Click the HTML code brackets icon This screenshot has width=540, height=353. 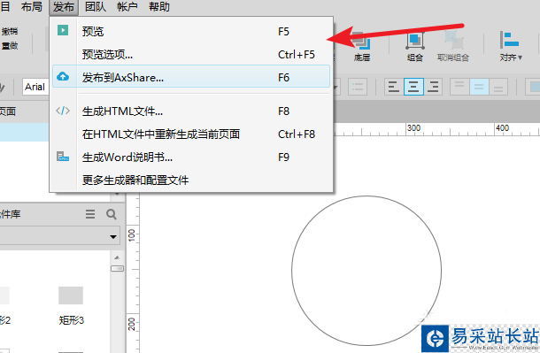pyautogui.click(x=63, y=111)
